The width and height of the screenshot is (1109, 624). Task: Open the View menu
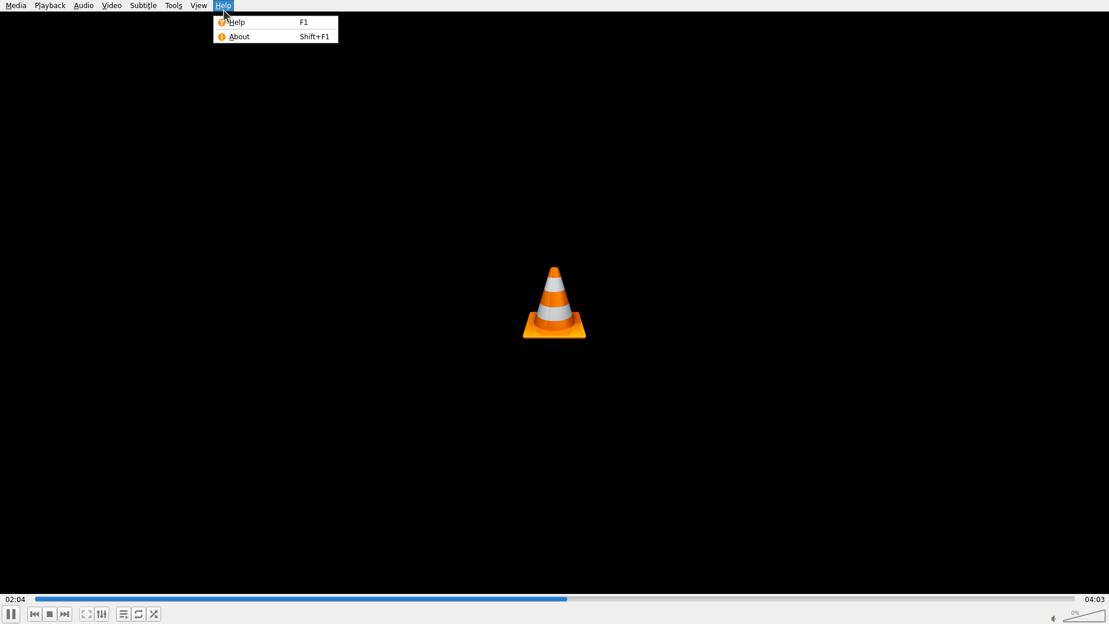(199, 6)
